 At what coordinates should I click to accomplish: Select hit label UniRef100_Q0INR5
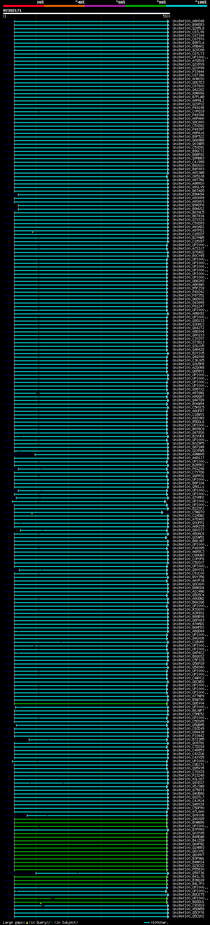(x=188, y=144)
